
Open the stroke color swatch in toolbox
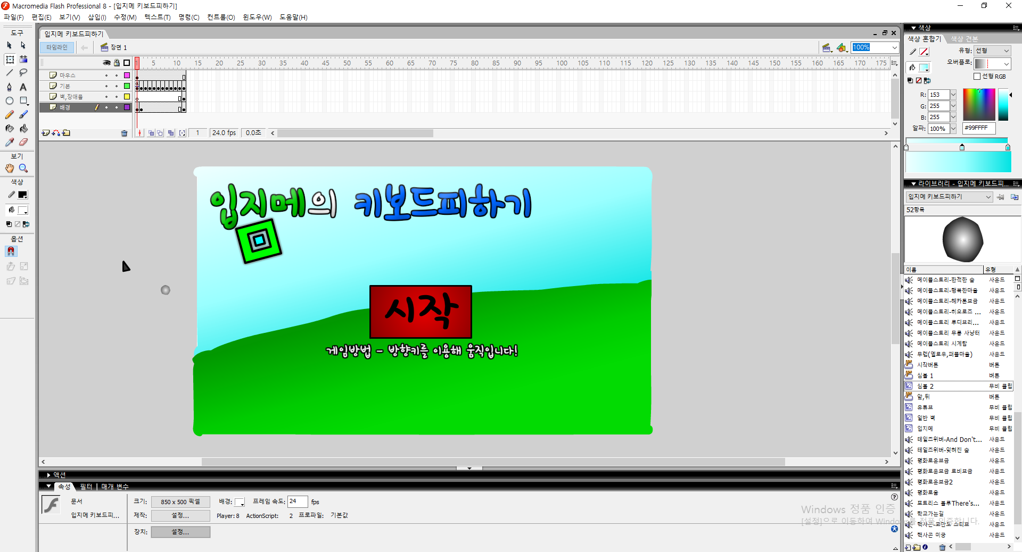pyautogui.click(x=23, y=195)
